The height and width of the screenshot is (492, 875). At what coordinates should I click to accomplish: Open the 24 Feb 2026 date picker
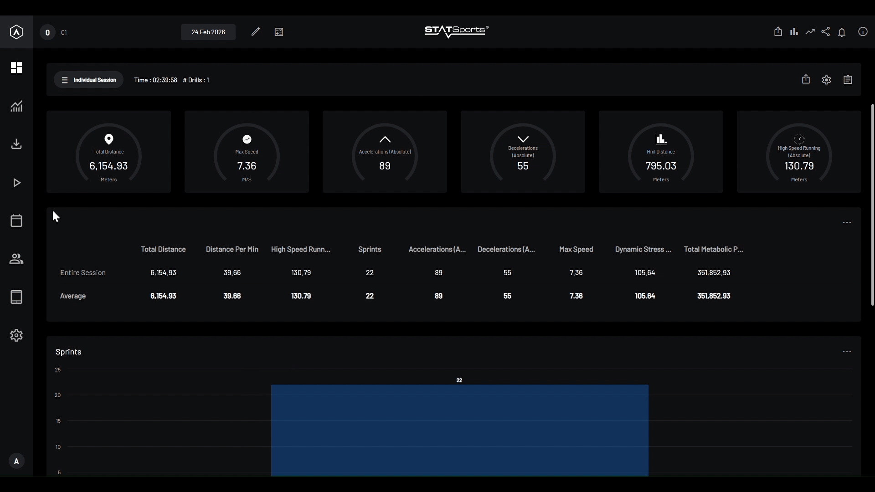click(x=208, y=32)
